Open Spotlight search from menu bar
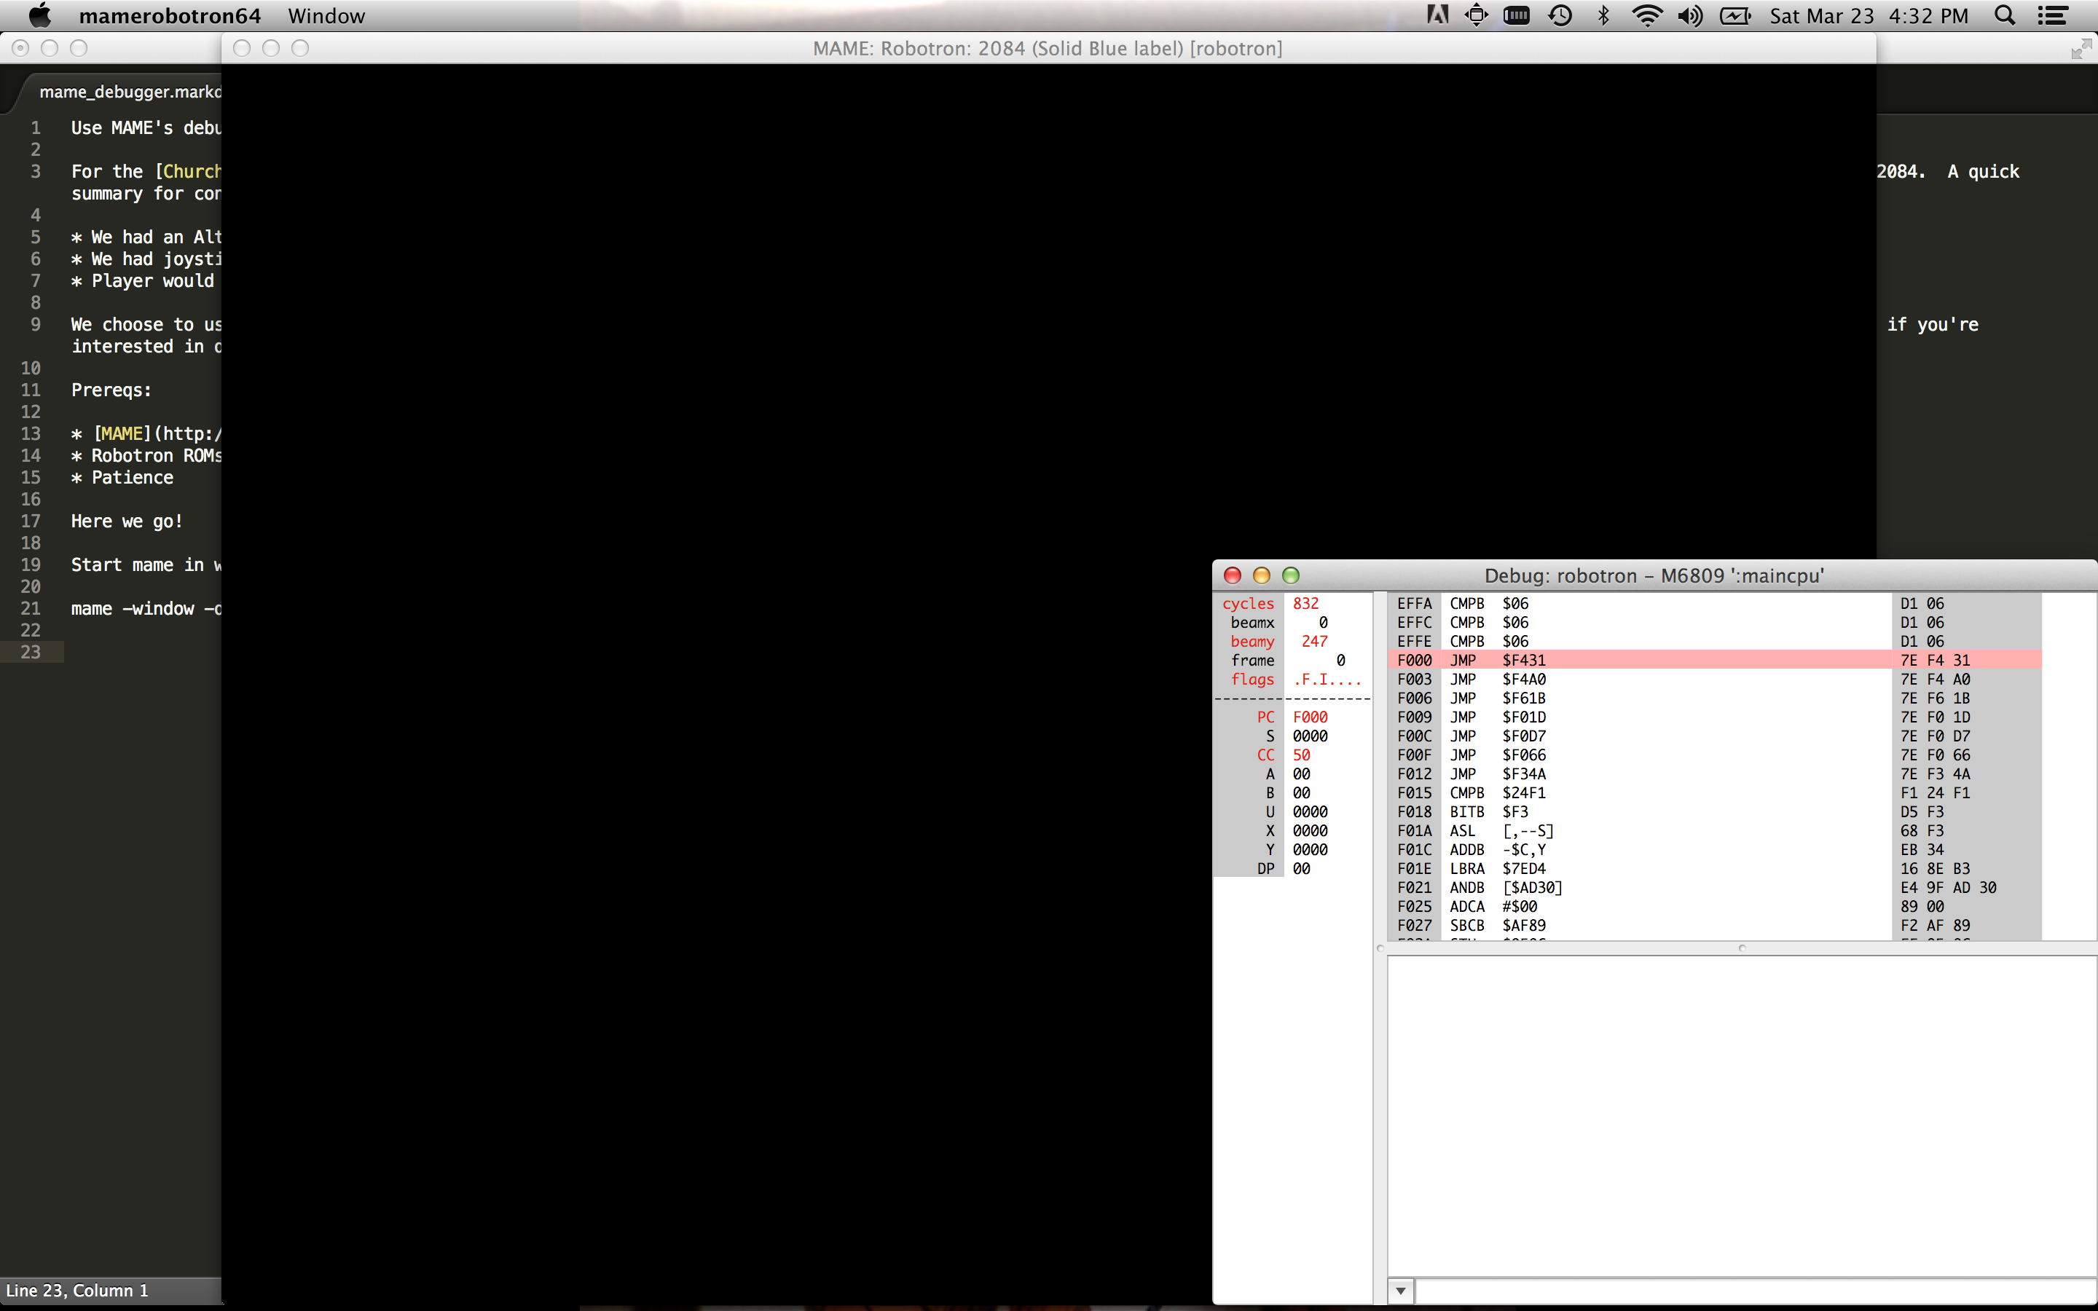The width and height of the screenshot is (2098, 1311). tap(2004, 15)
